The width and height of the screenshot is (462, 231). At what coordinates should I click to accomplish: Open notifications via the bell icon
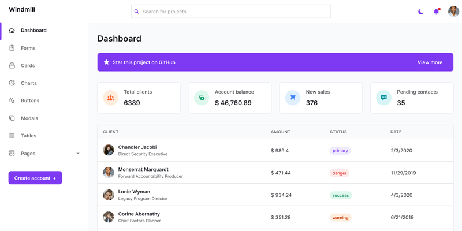pyautogui.click(x=437, y=12)
